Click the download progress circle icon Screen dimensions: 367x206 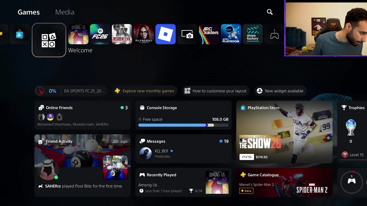point(40,91)
